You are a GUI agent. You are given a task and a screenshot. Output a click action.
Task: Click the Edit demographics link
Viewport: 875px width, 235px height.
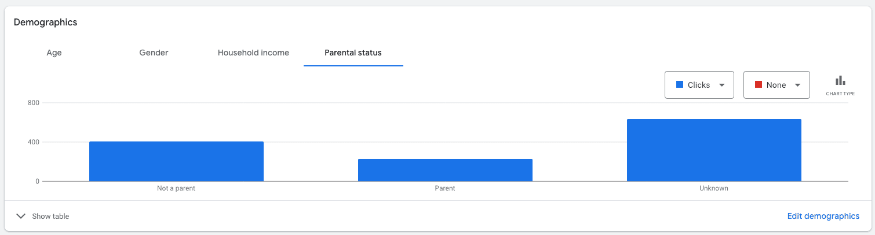[823, 216]
